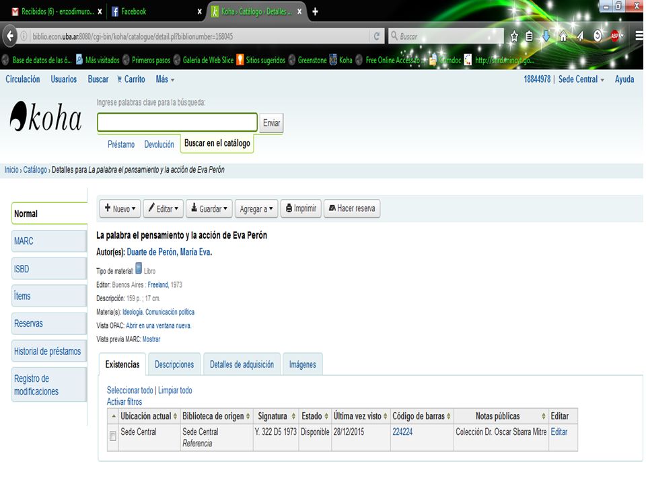Open the downloads arrow icon
The height and width of the screenshot is (484, 646).
pos(546,36)
